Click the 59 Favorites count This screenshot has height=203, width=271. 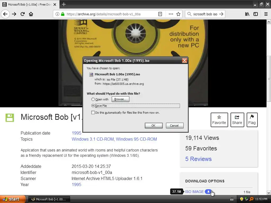click(201, 148)
